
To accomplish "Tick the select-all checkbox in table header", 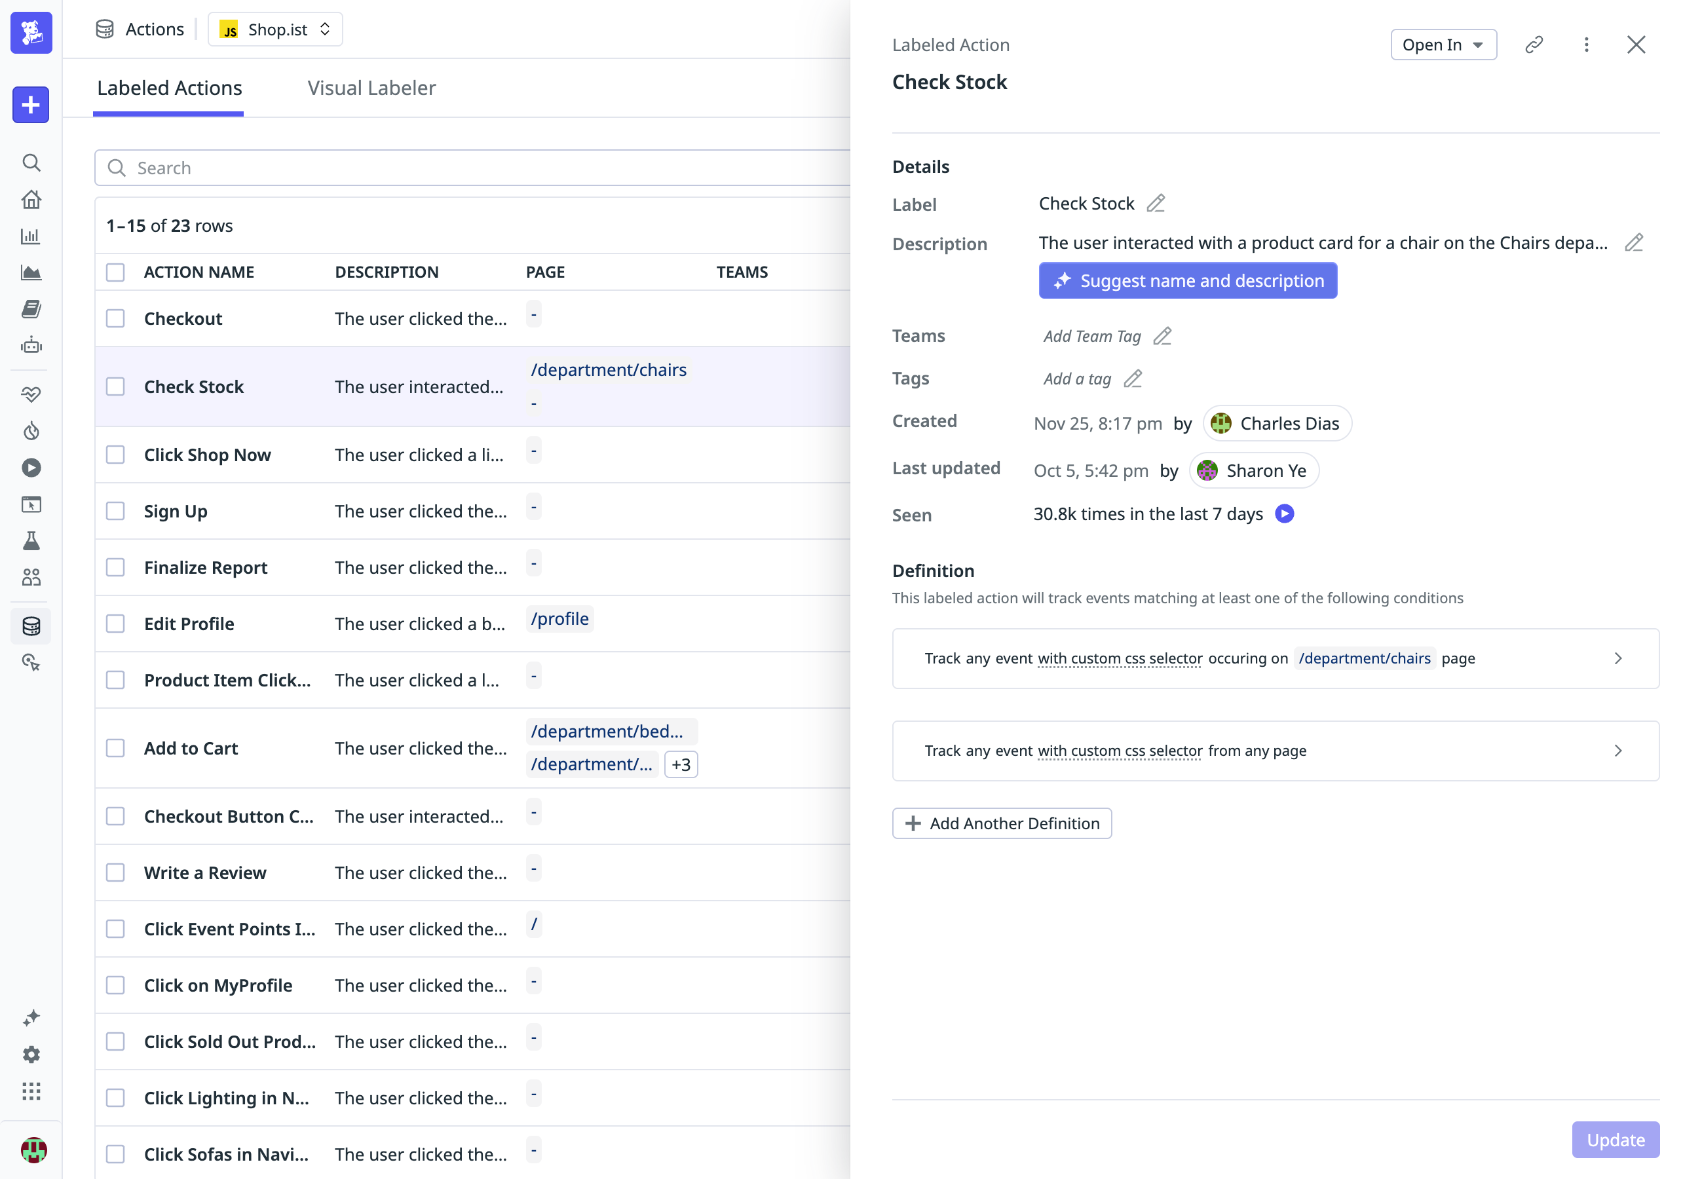I will click(115, 272).
